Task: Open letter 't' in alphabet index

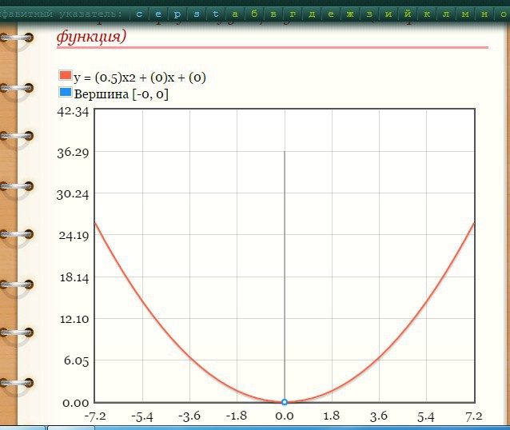Action: [216, 14]
